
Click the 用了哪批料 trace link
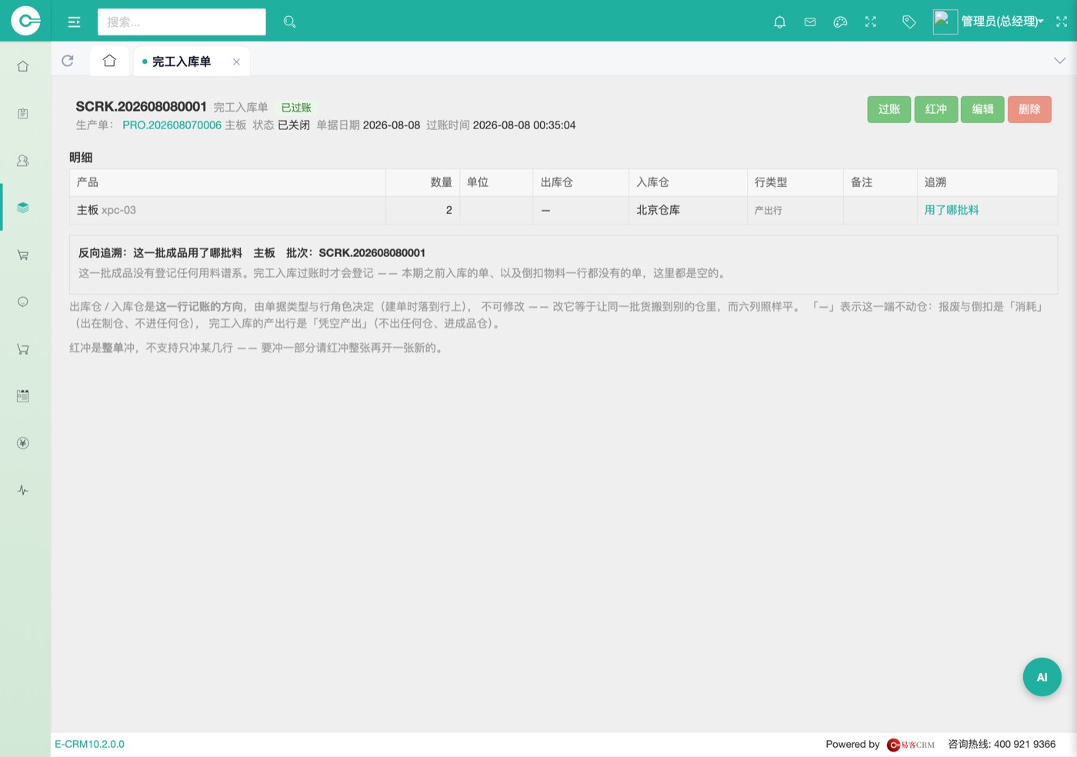[952, 210]
